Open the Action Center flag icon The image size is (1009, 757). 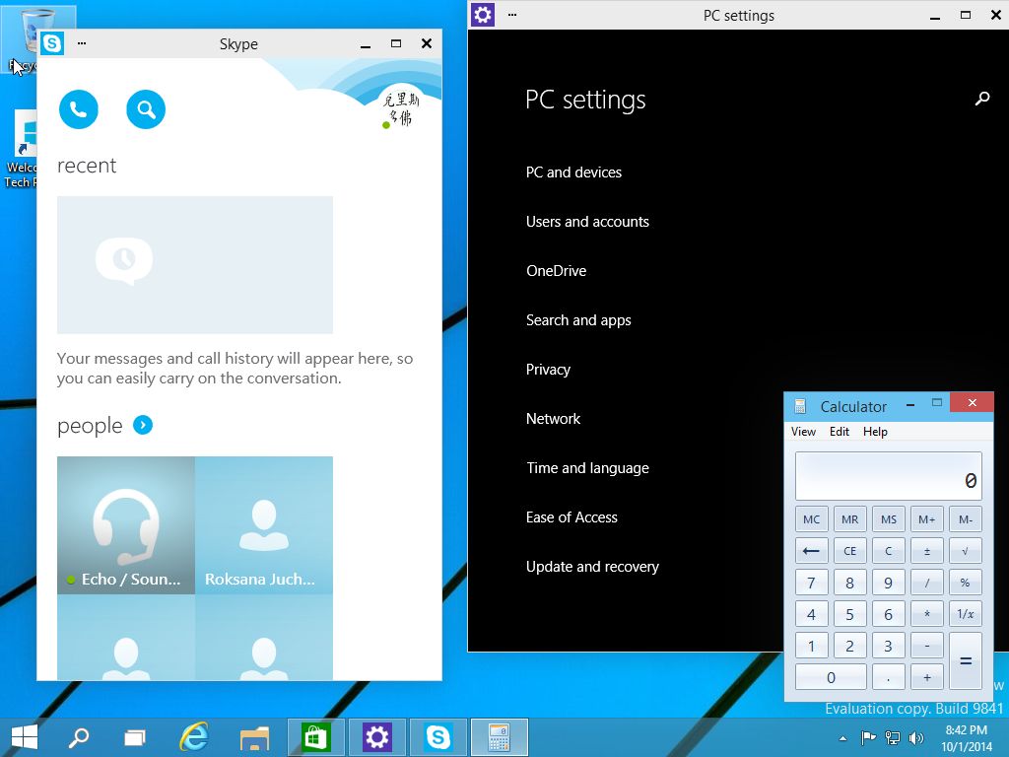click(x=869, y=737)
